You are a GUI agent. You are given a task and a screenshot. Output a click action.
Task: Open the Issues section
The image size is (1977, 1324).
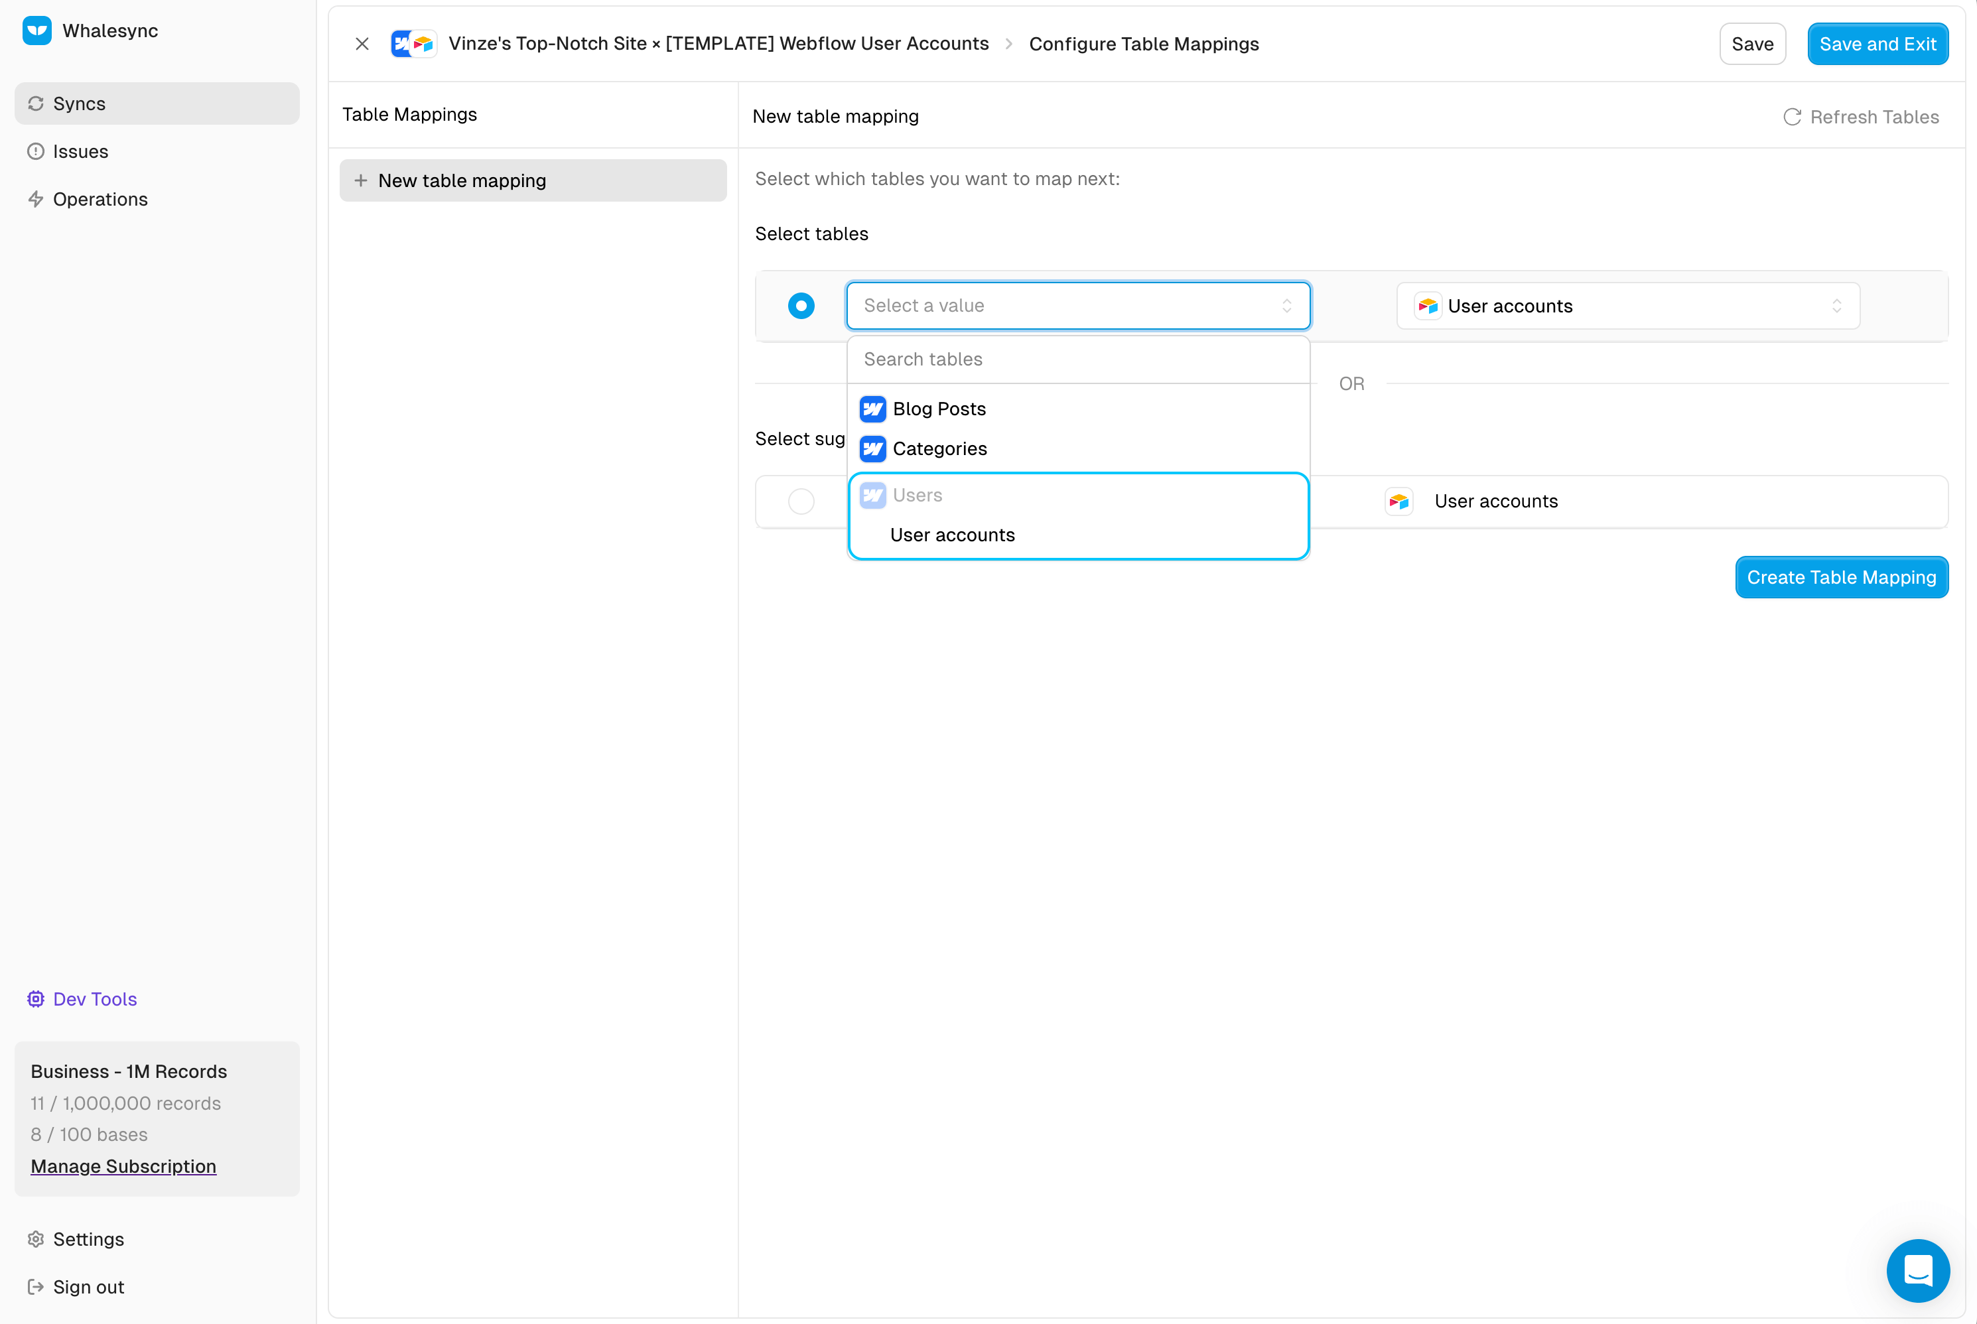click(x=80, y=151)
